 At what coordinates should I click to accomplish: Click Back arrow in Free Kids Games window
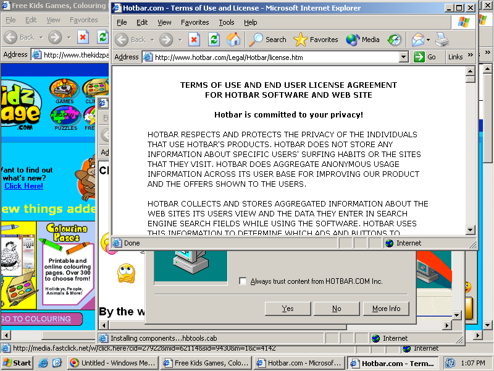tap(10, 37)
